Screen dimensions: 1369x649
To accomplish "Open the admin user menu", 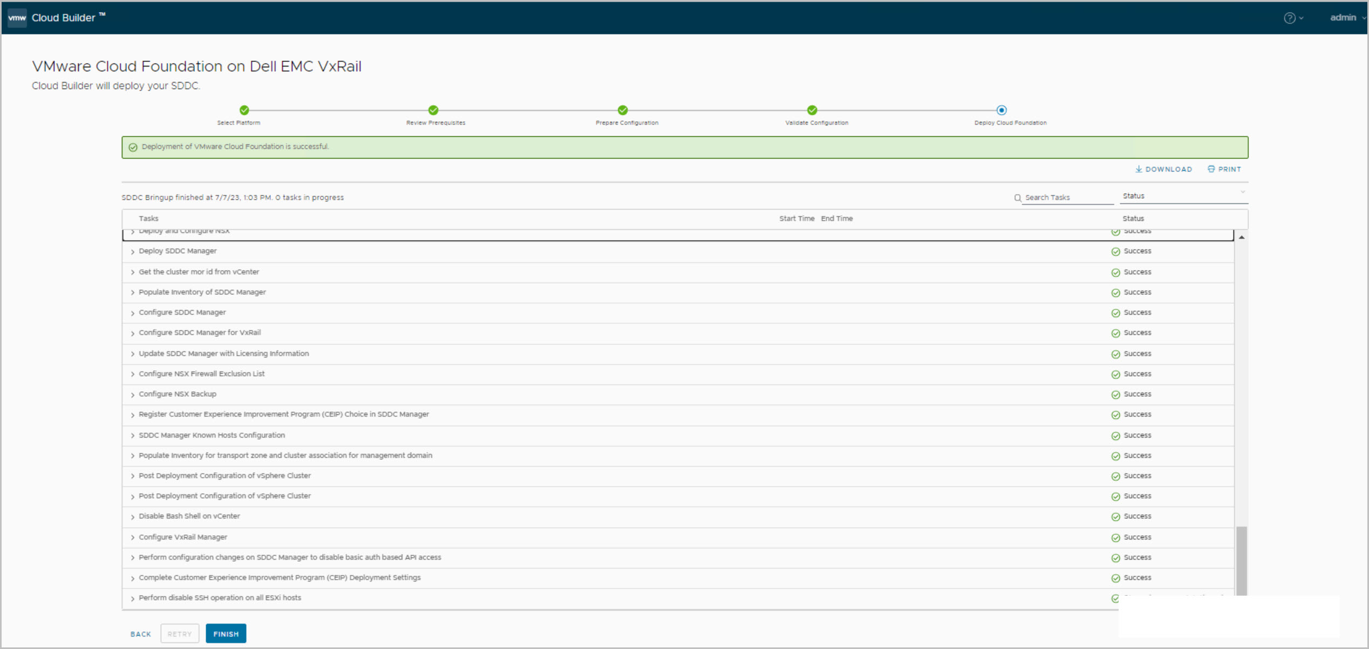I will (x=1346, y=18).
